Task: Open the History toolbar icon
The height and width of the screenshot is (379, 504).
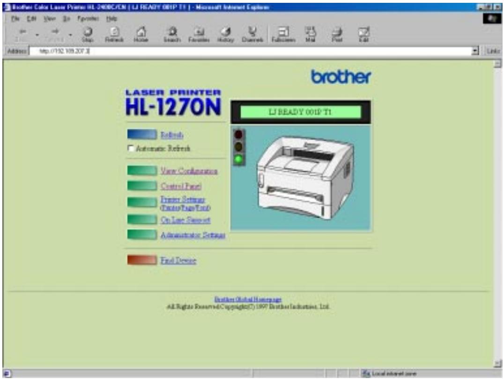Action: 226,34
